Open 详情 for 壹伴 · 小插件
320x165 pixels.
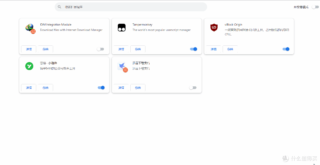(x=29, y=88)
